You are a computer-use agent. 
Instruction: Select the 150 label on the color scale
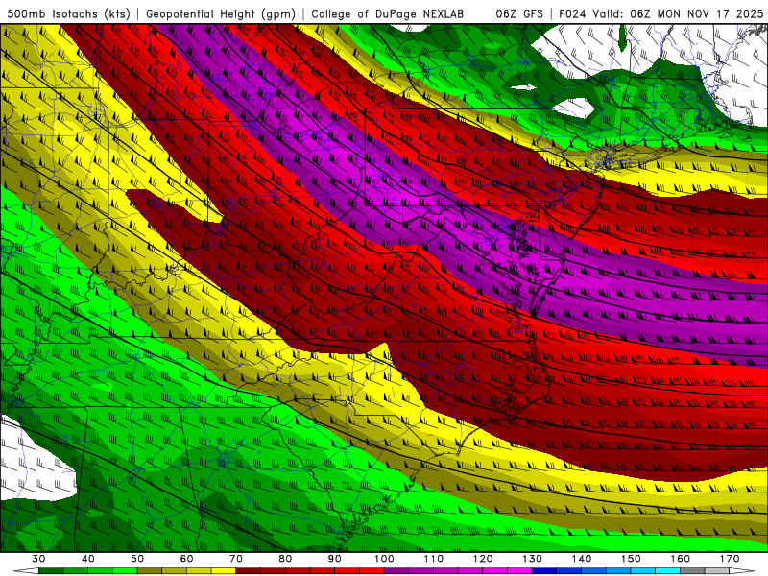[631, 559]
